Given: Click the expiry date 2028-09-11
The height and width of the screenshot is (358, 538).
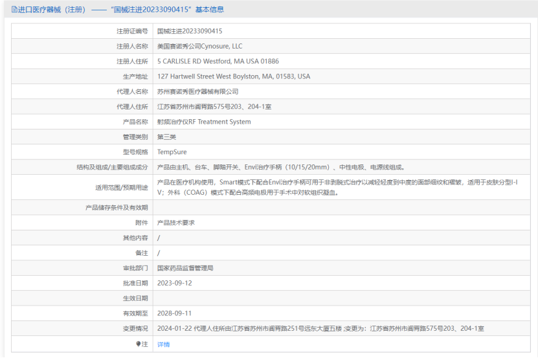Looking at the screenshot, I should pos(174,313).
